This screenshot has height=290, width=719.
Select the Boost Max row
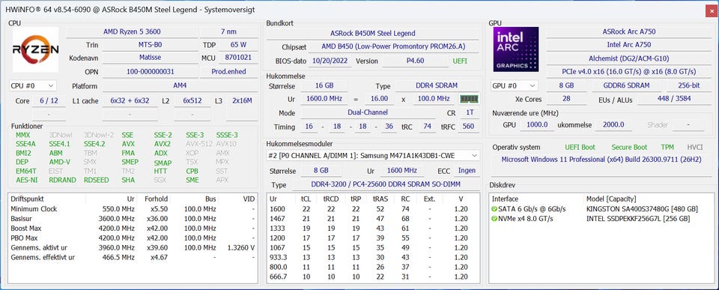[133, 228]
